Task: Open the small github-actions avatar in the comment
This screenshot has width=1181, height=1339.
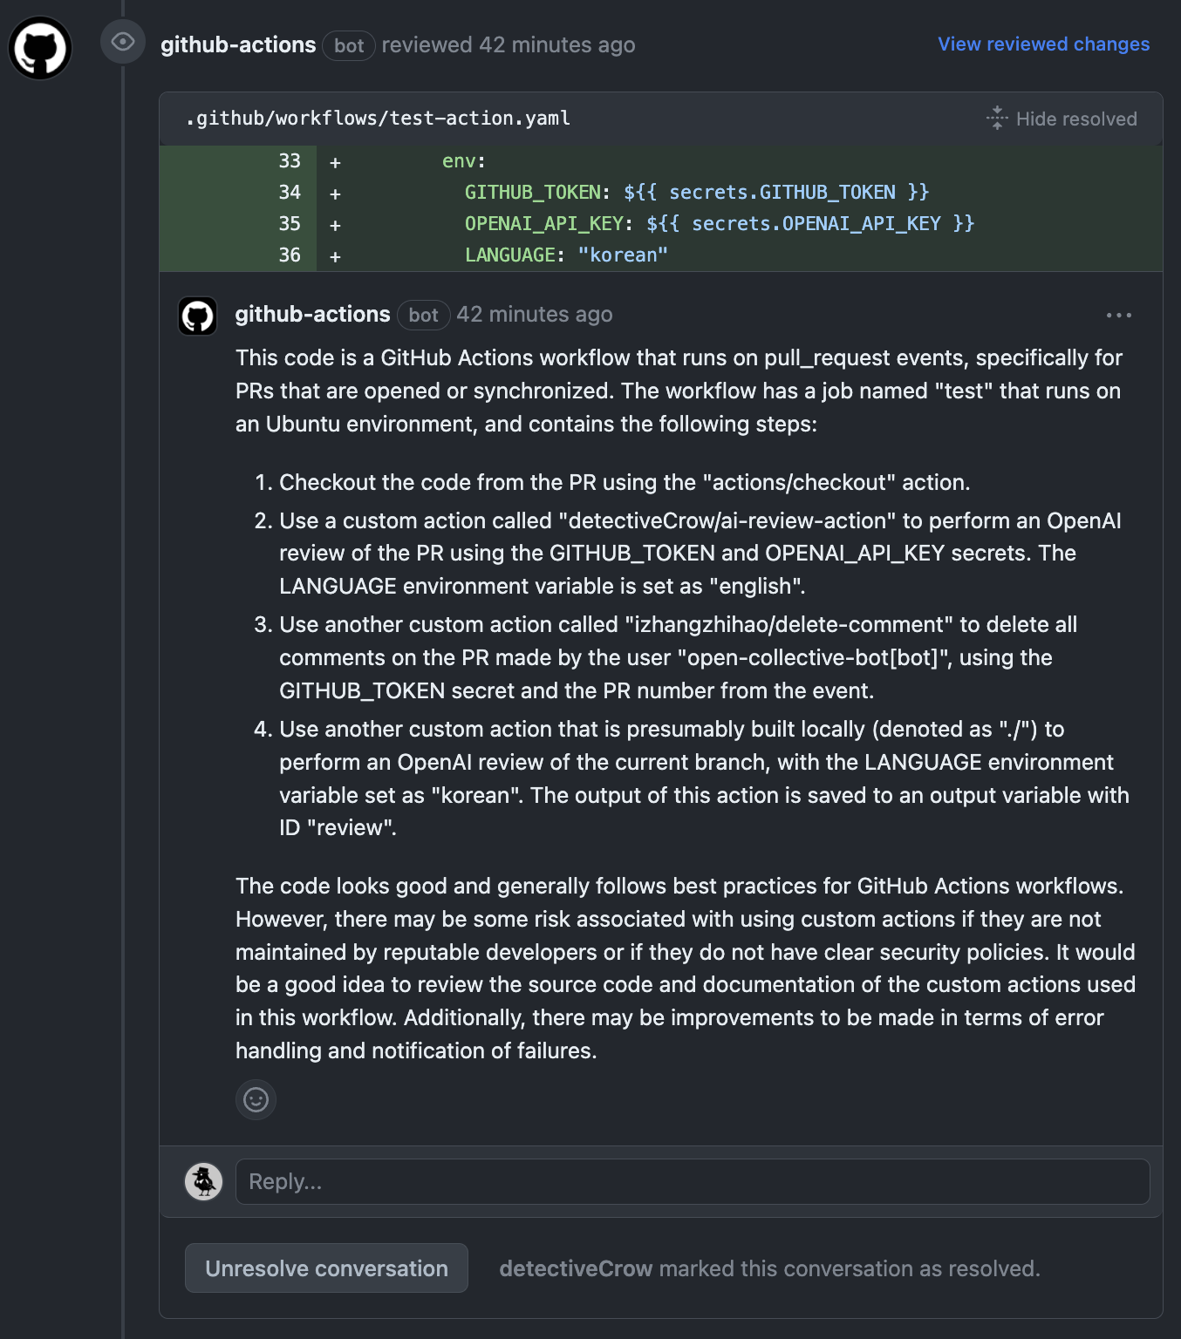Action: [198, 316]
